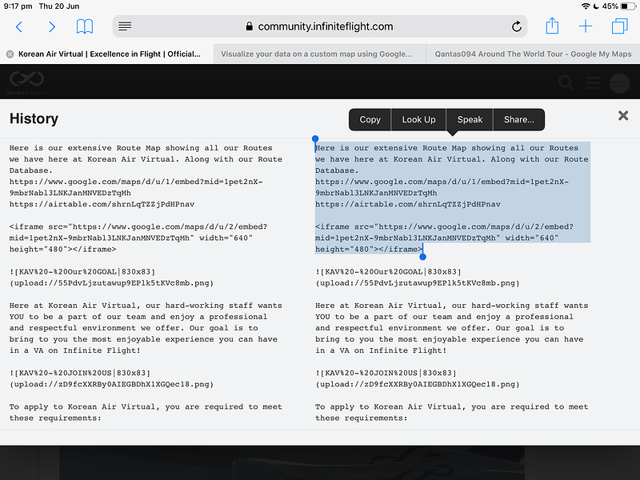Click right pane 'To apply to Korean Air' text
Screen dimensions: 640x480
[x=452, y=412]
